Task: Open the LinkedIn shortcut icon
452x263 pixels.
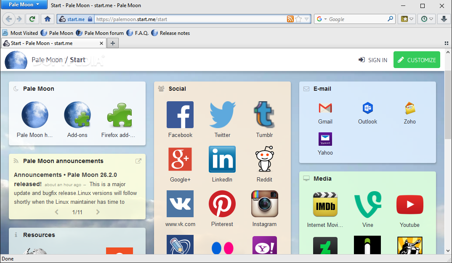Action: (x=222, y=159)
